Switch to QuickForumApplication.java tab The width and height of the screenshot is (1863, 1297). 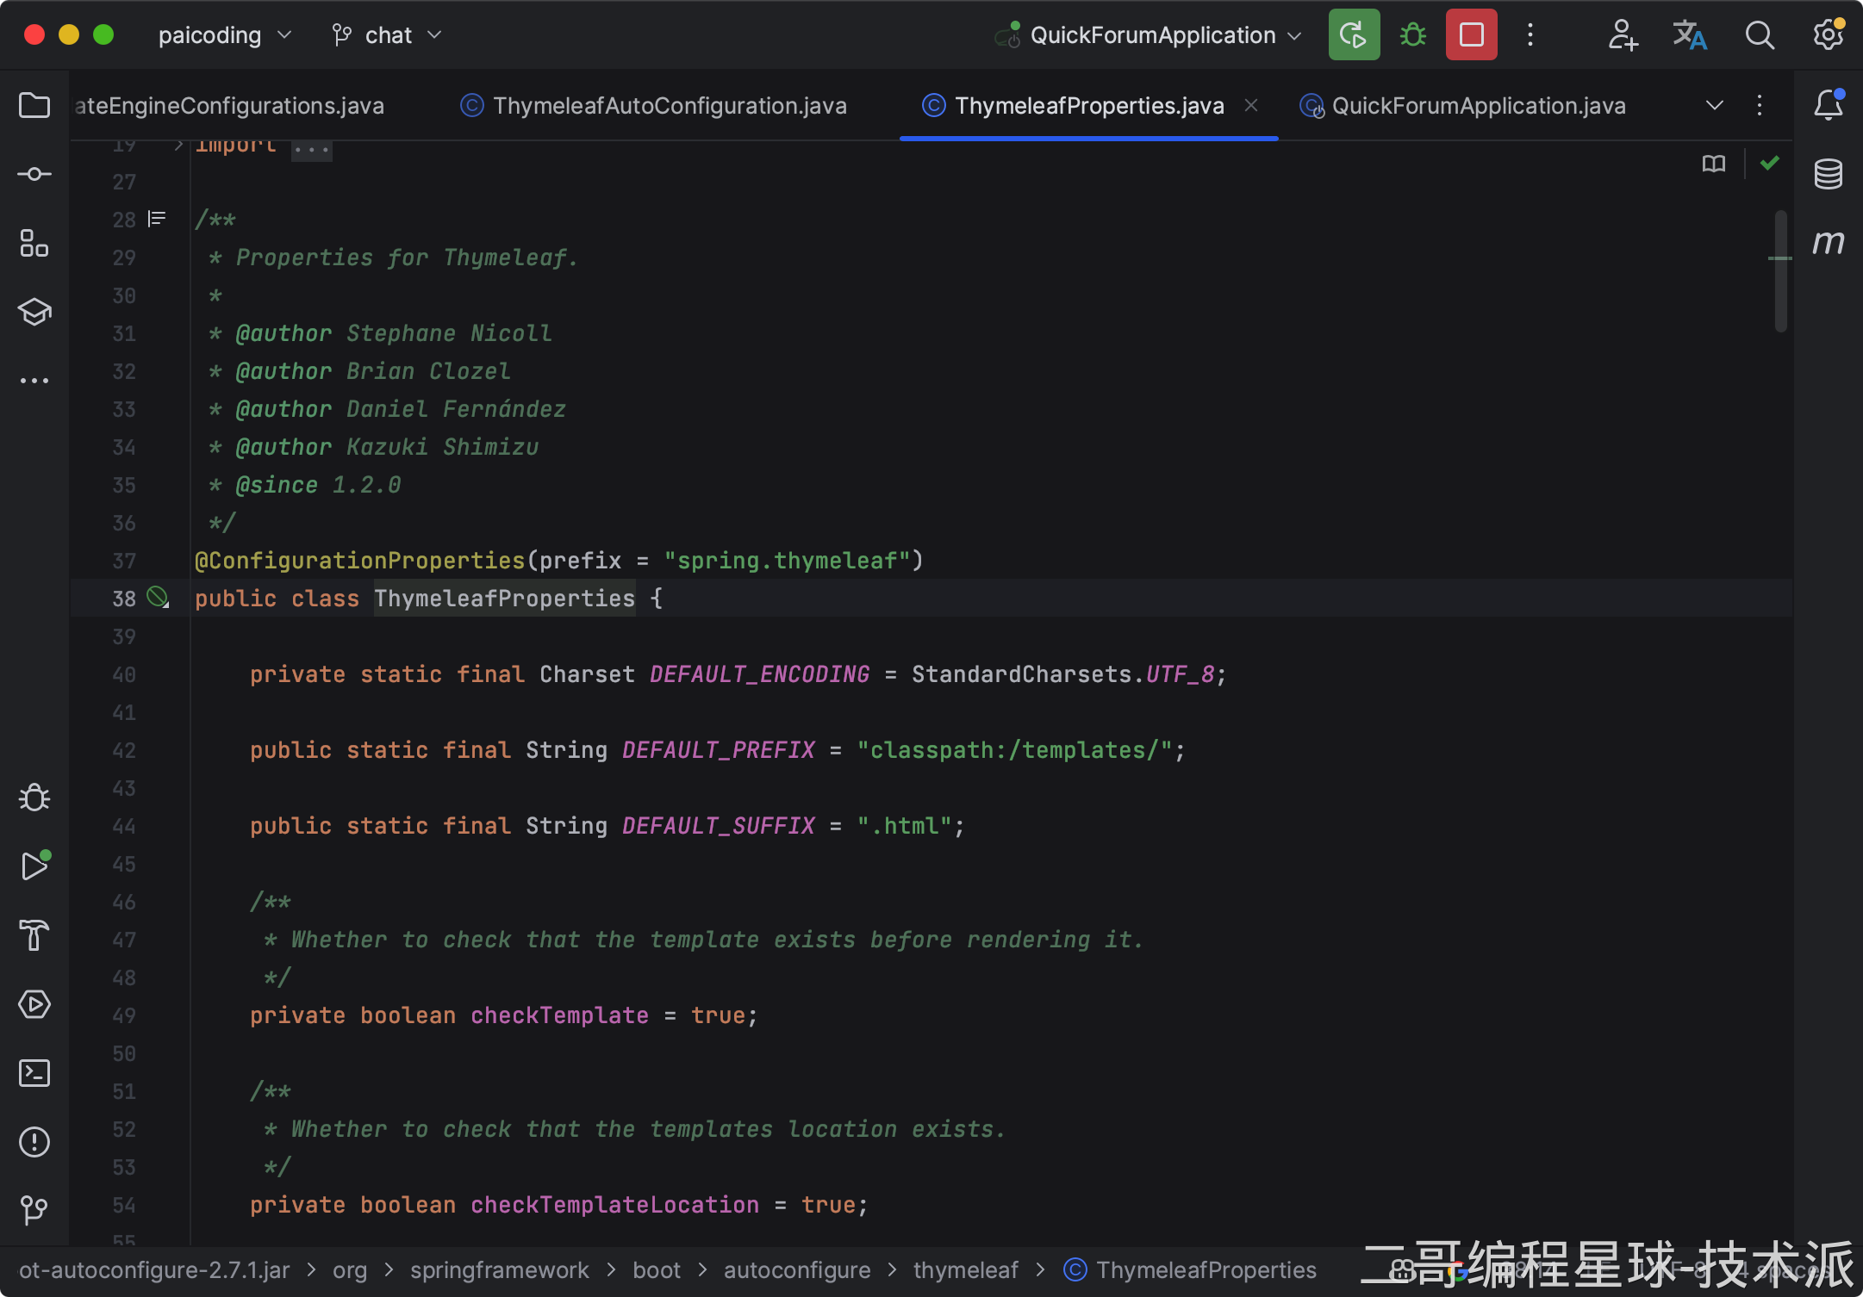[1478, 105]
